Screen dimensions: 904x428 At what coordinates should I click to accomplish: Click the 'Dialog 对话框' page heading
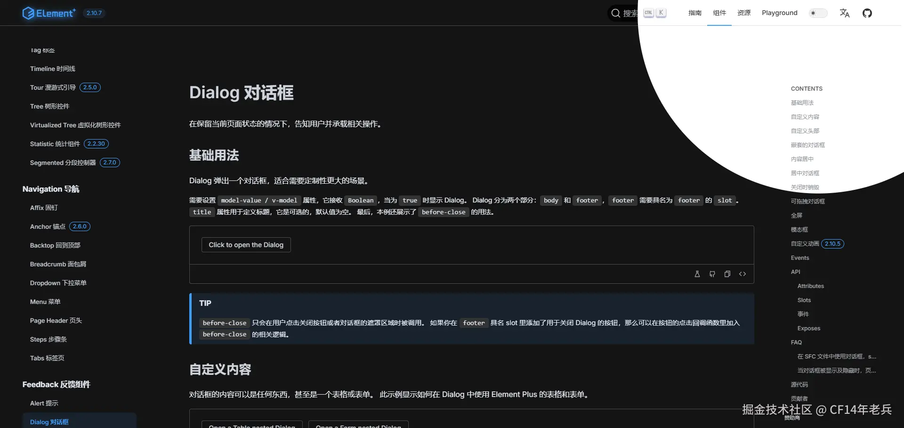[242, 93]
